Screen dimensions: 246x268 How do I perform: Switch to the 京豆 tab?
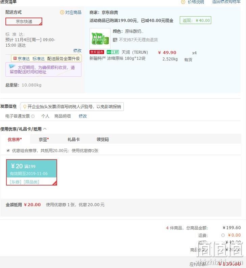coord(44,140)
